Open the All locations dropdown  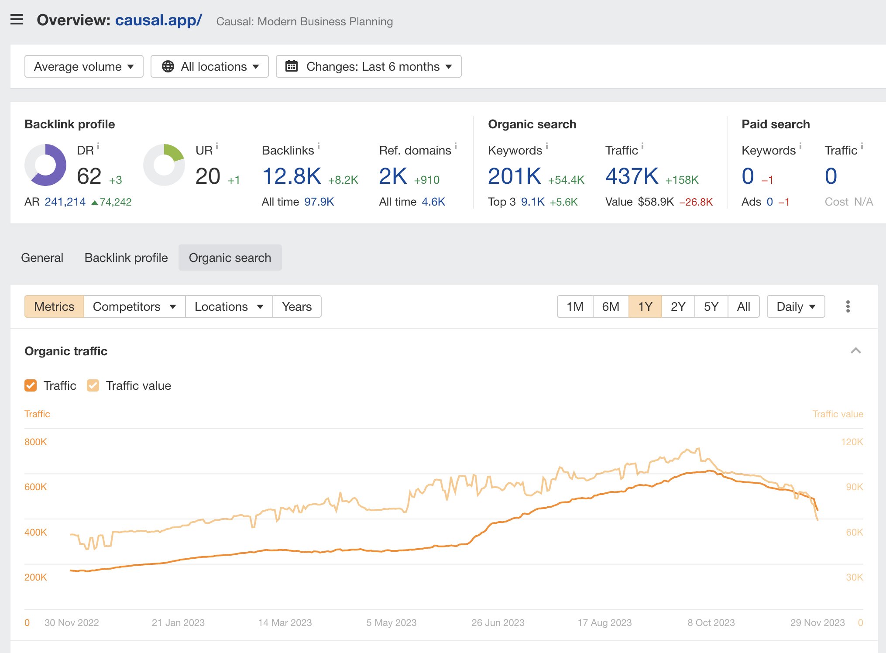209,66
